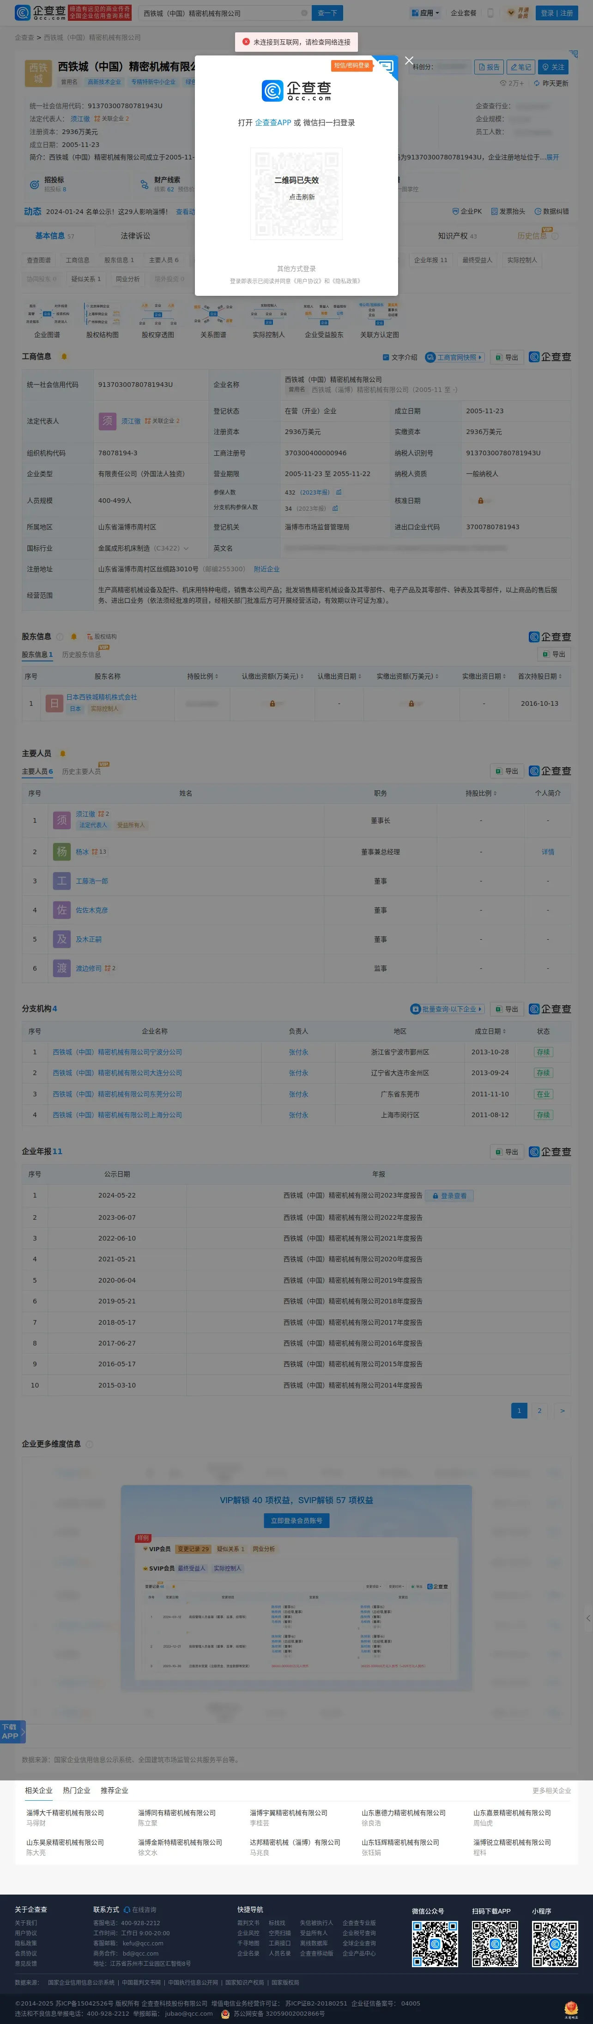Screen dimensions: 593x2024
Task: Click the mobile phone icon in the header
Action: coord(491,12)
